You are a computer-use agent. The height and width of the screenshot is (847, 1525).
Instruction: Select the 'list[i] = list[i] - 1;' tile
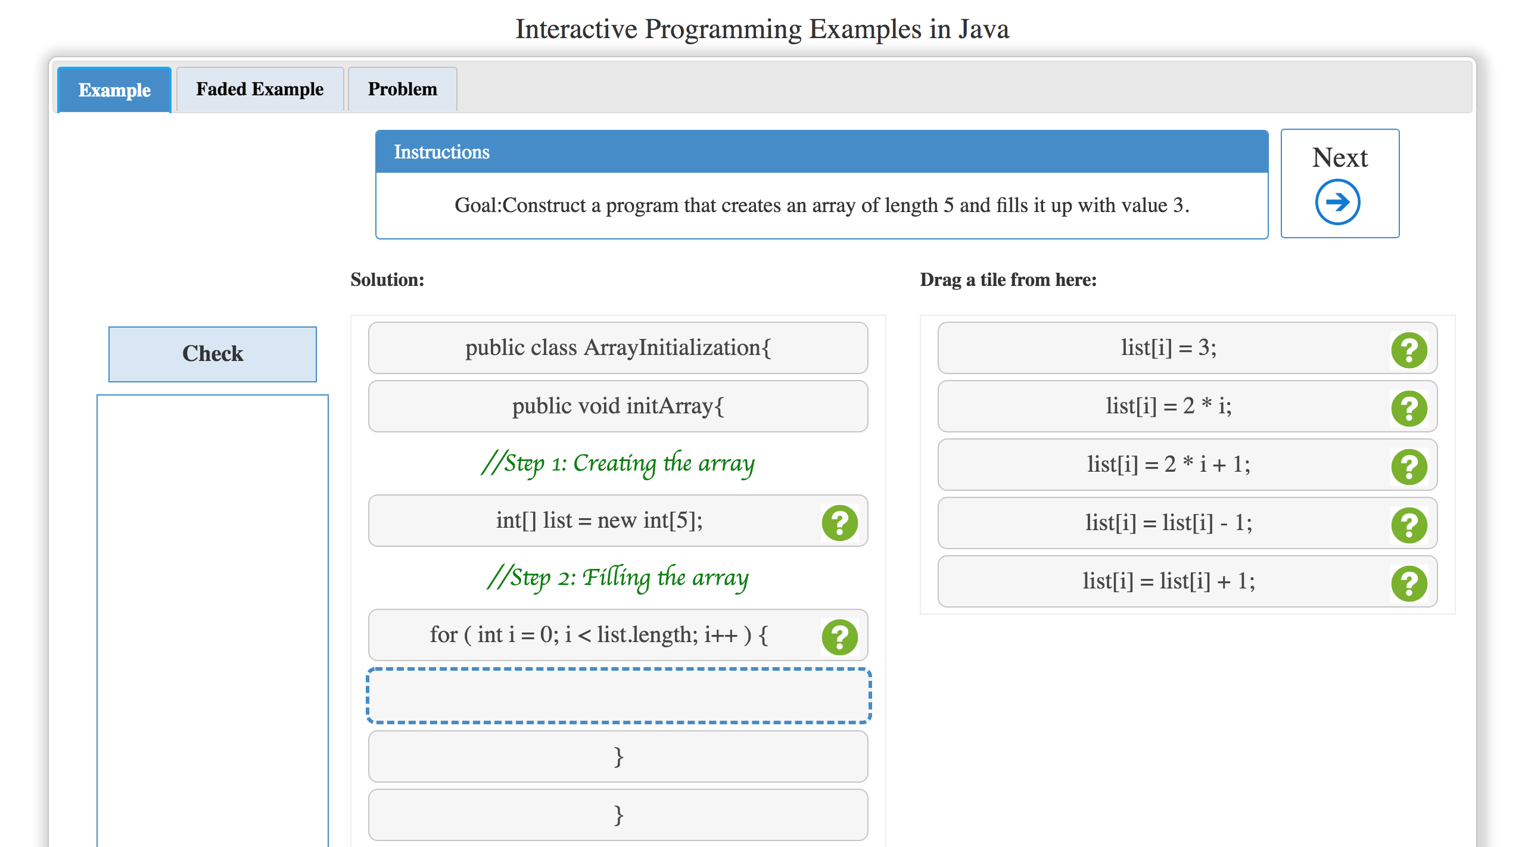pos(1187,523)
